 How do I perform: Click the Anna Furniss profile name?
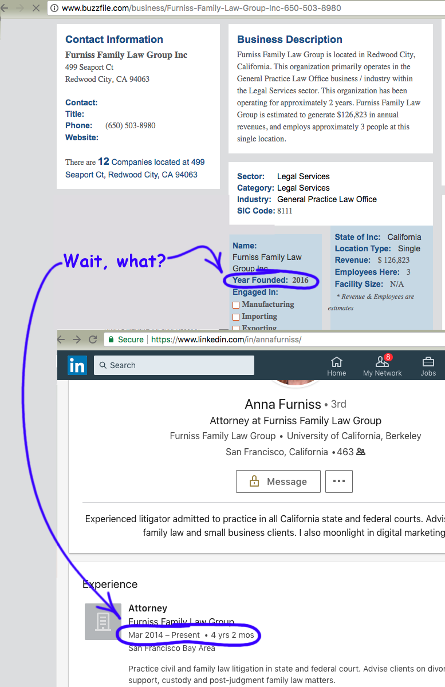click(283, 404)
